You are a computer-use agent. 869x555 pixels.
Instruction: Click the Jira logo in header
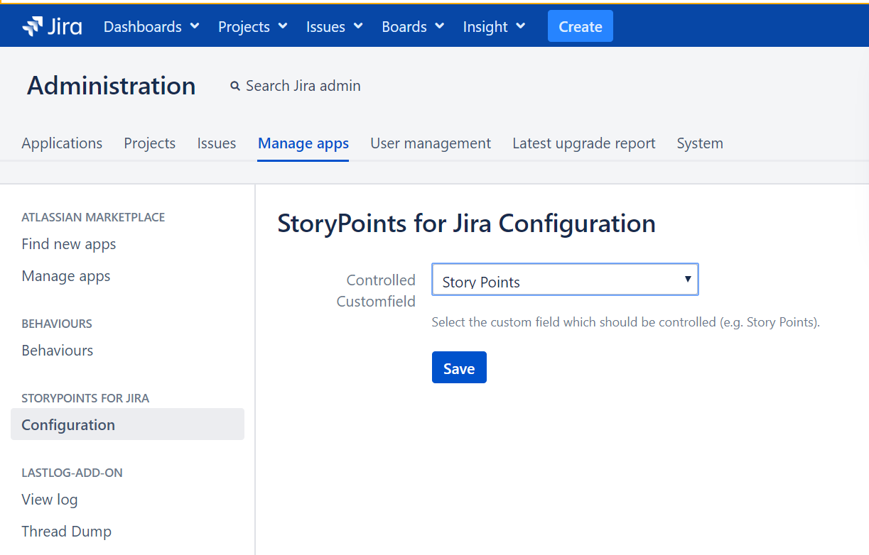pos(52,27)
